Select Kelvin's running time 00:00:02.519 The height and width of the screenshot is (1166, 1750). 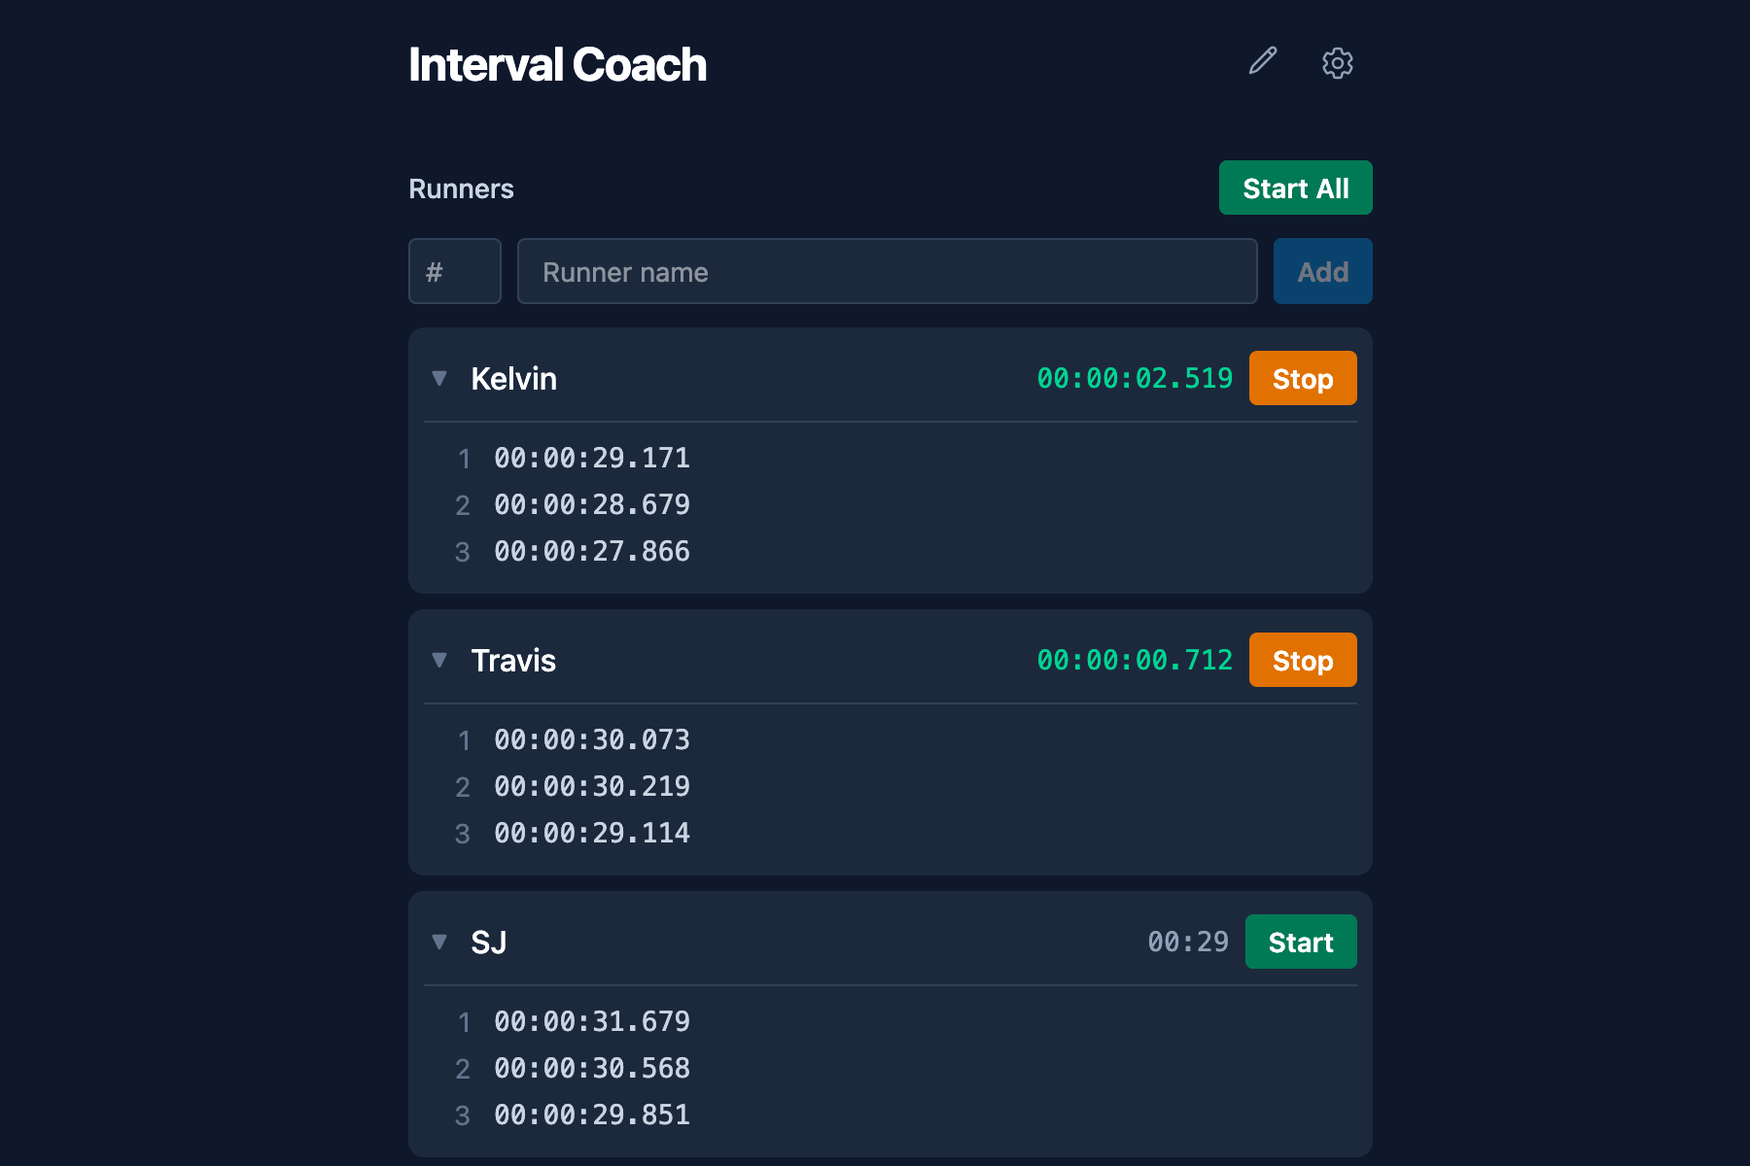tap(1135, 378)
